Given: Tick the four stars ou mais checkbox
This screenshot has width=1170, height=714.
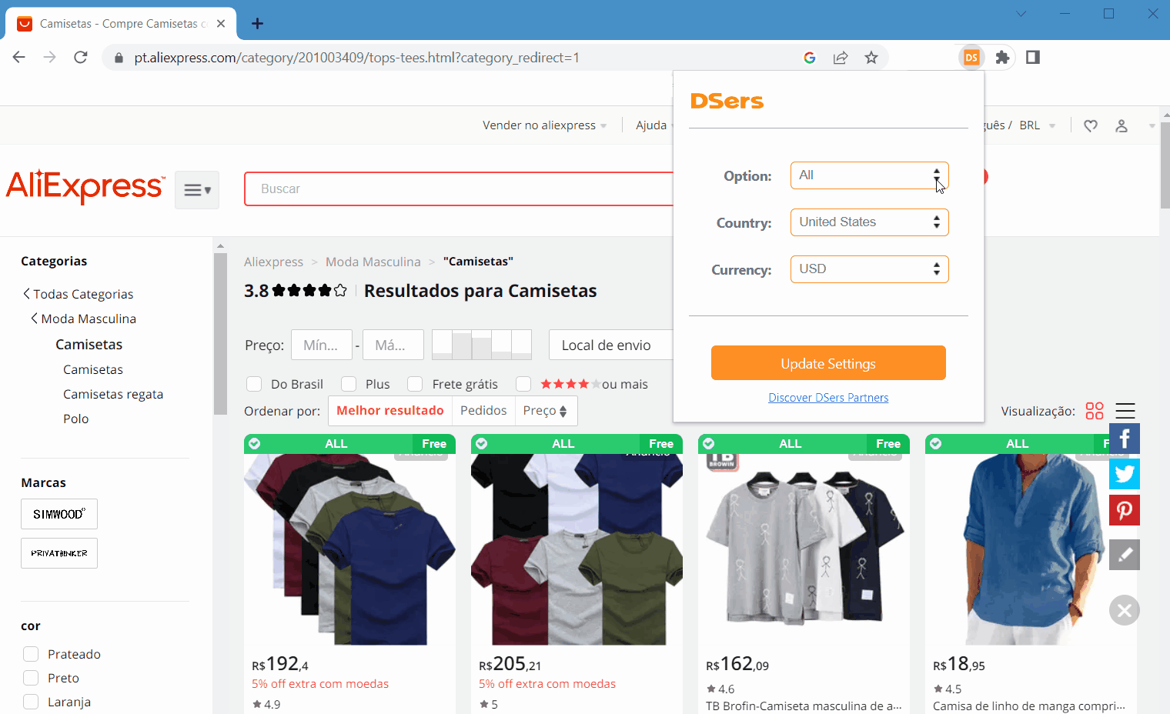Looking at the screenshot, I should click(x=523, y=384).
